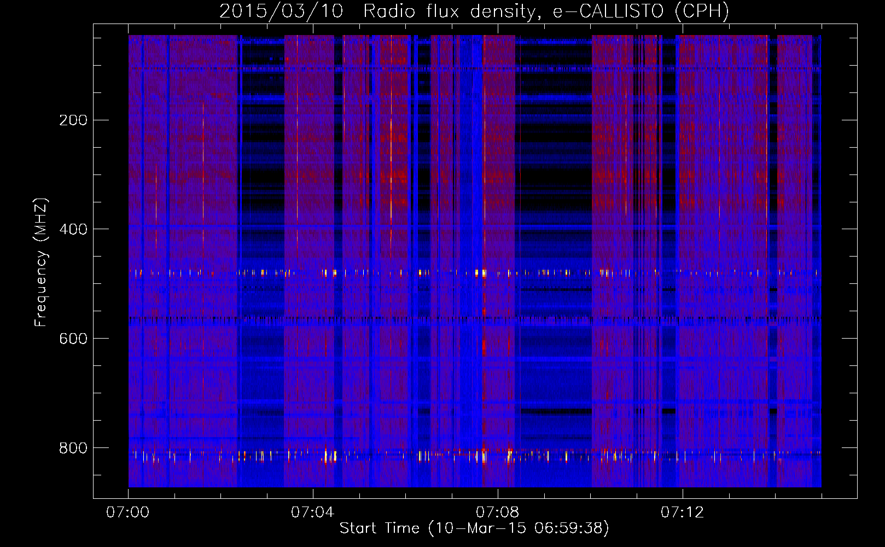
Task: Click the '600' frequency tick label
Action: coord(73,339)
